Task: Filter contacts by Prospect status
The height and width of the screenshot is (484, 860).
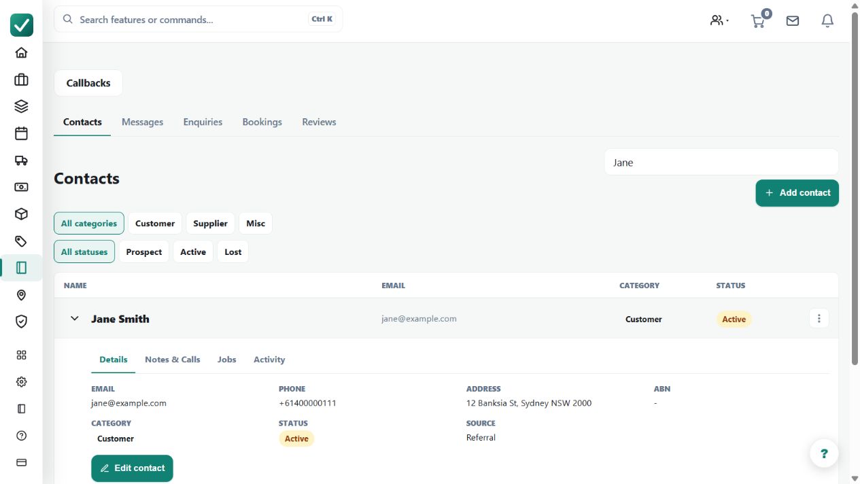Action: click(144, 252)
